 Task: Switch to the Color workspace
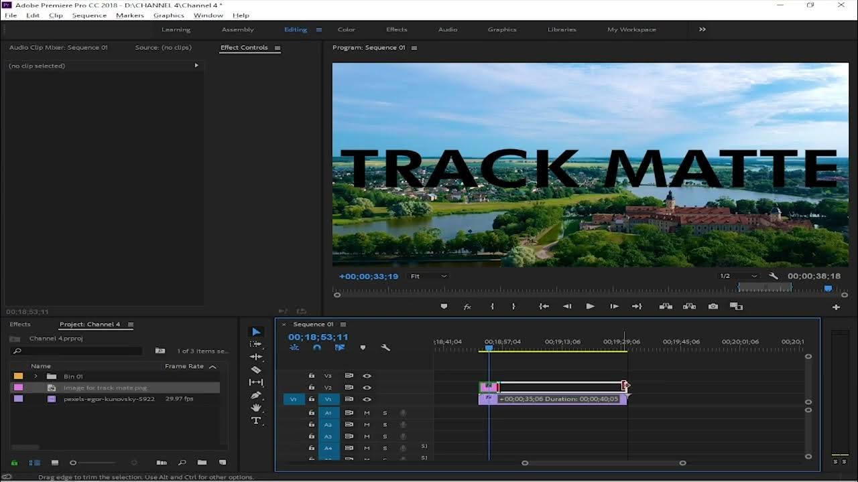click(x=347, y=29)
